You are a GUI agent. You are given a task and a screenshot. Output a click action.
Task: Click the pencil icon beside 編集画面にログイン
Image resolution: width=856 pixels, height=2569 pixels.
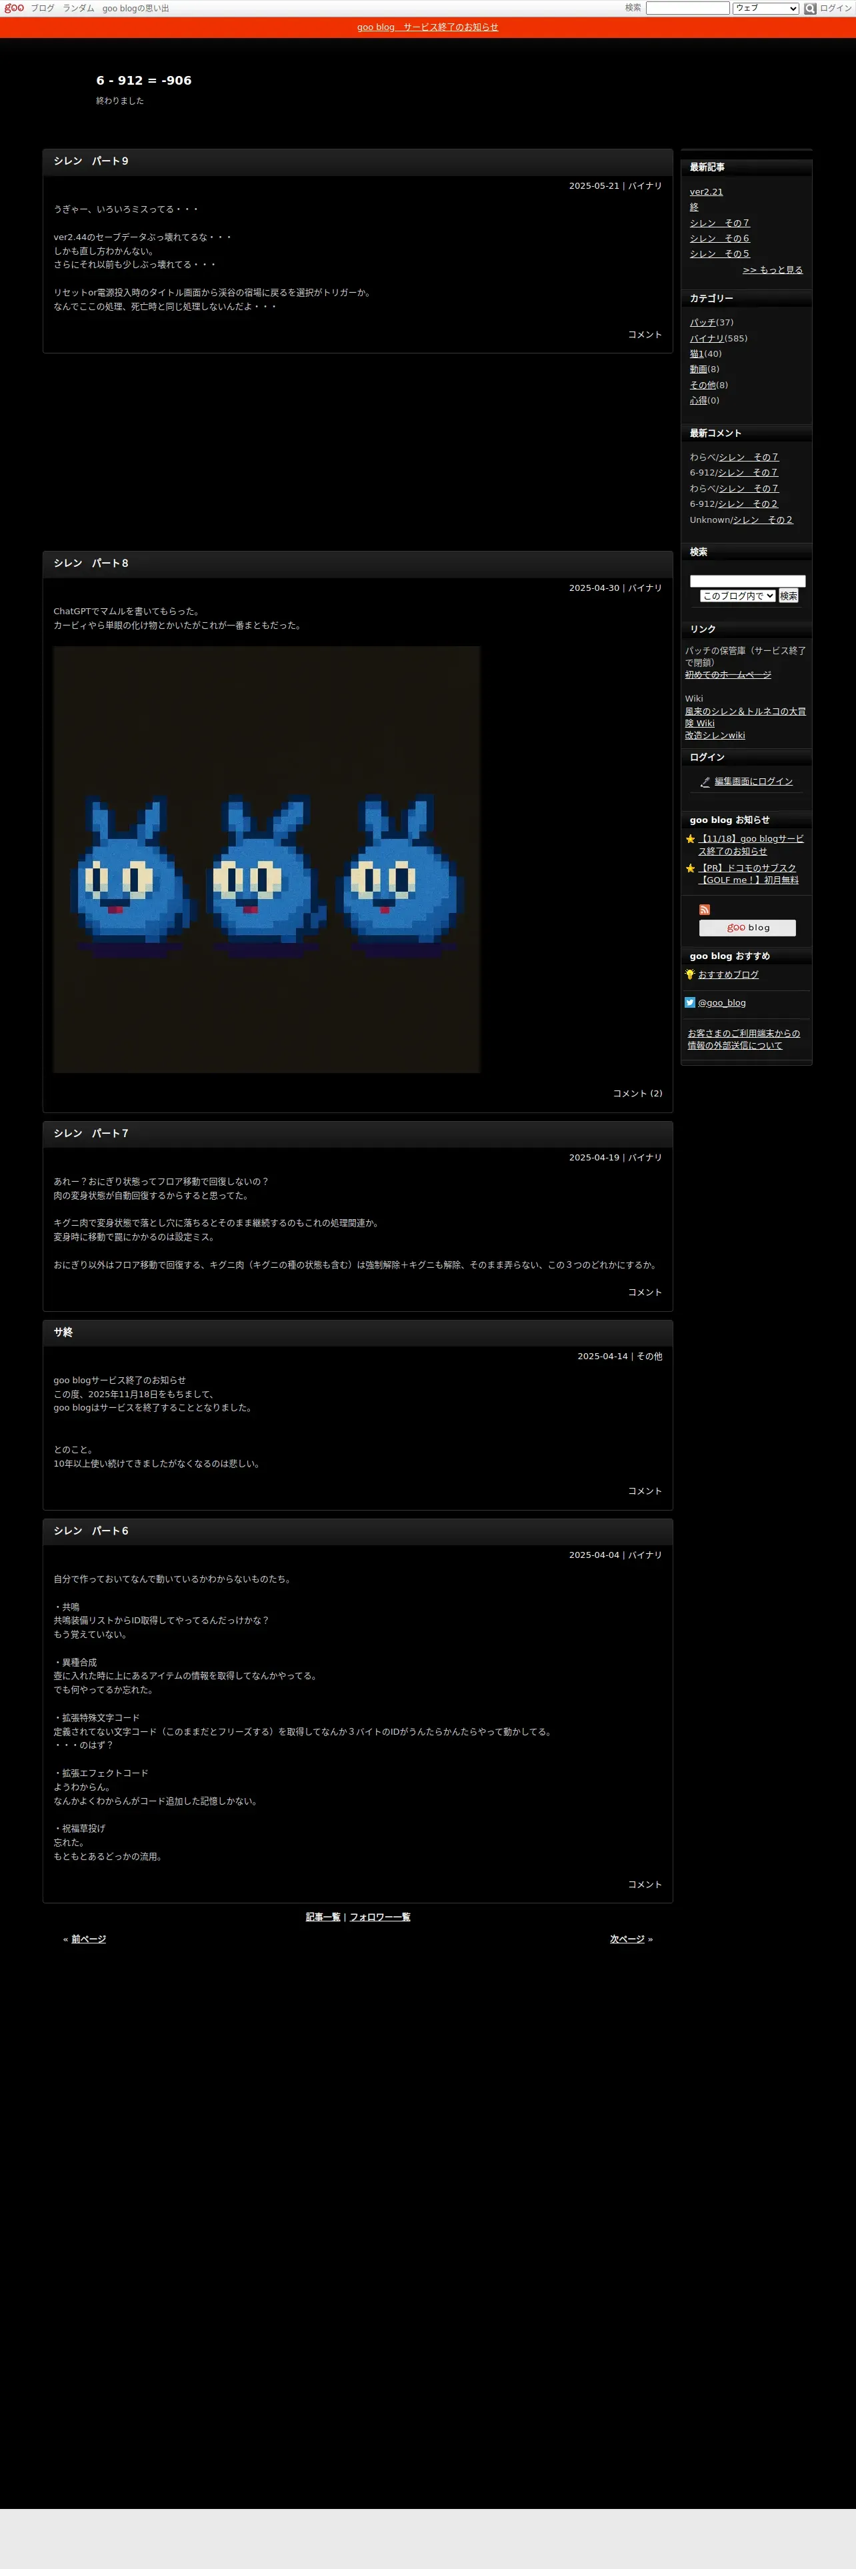click(705, 782)
